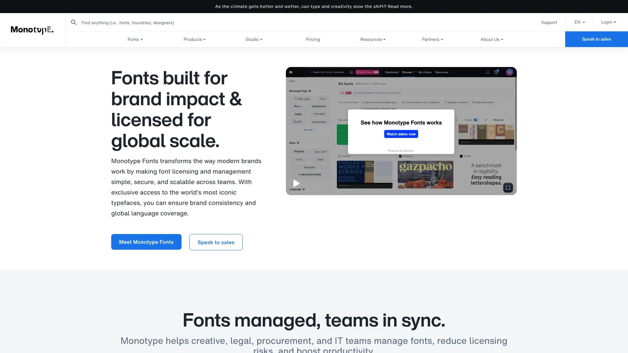Click the info icon beside Style
Screen dimensions: 628x353
pyautogui.click(x=298, y=143)
